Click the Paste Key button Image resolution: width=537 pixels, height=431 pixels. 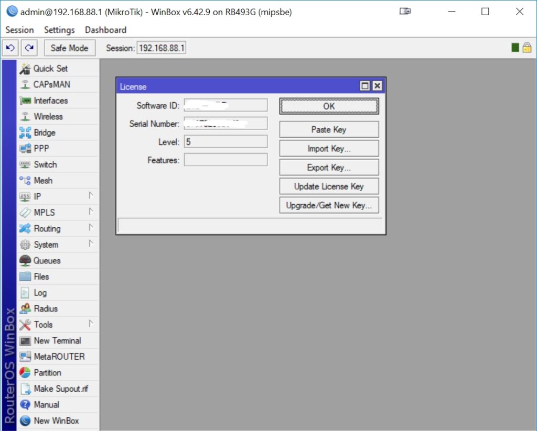(x=329, y=130)
